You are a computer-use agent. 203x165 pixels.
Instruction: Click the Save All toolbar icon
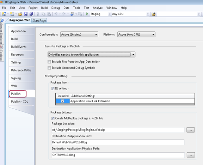point(31,14)
